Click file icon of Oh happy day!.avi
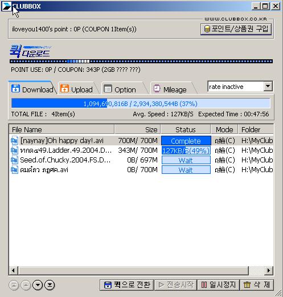 click(14, 141)
